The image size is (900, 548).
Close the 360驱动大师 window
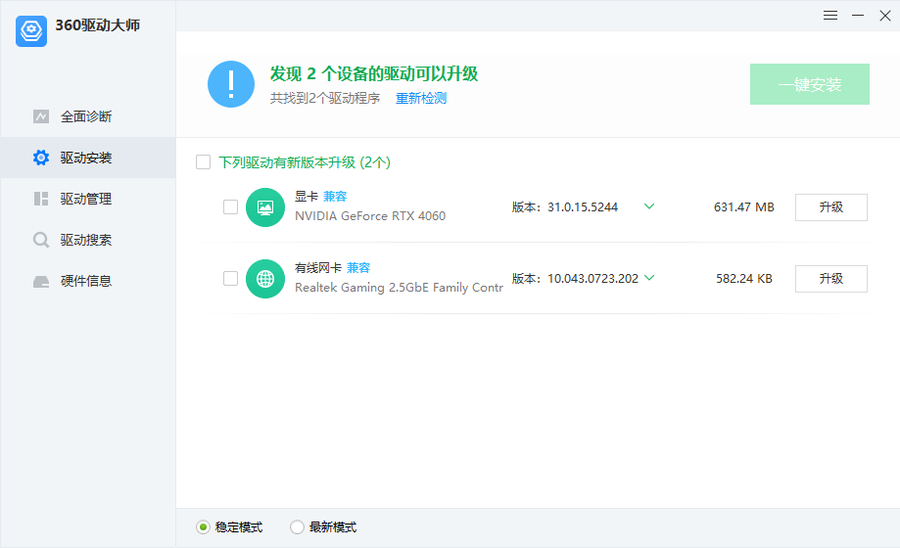point(885,16)
